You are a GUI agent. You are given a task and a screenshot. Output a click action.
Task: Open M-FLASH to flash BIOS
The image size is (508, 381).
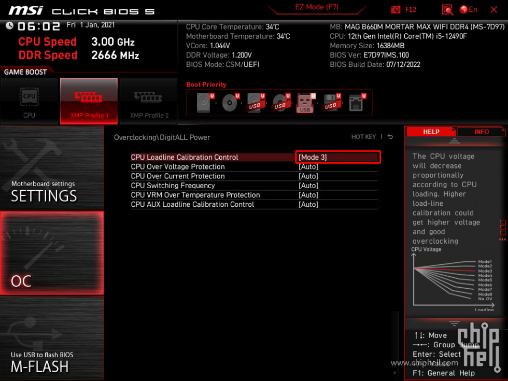(52, 338)
